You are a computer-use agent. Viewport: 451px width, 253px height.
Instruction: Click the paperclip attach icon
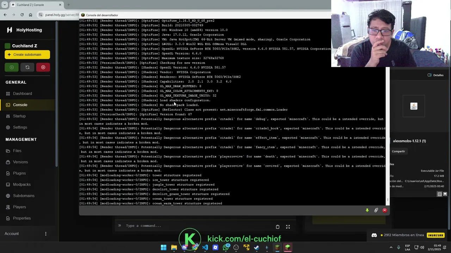click(376, 210)
